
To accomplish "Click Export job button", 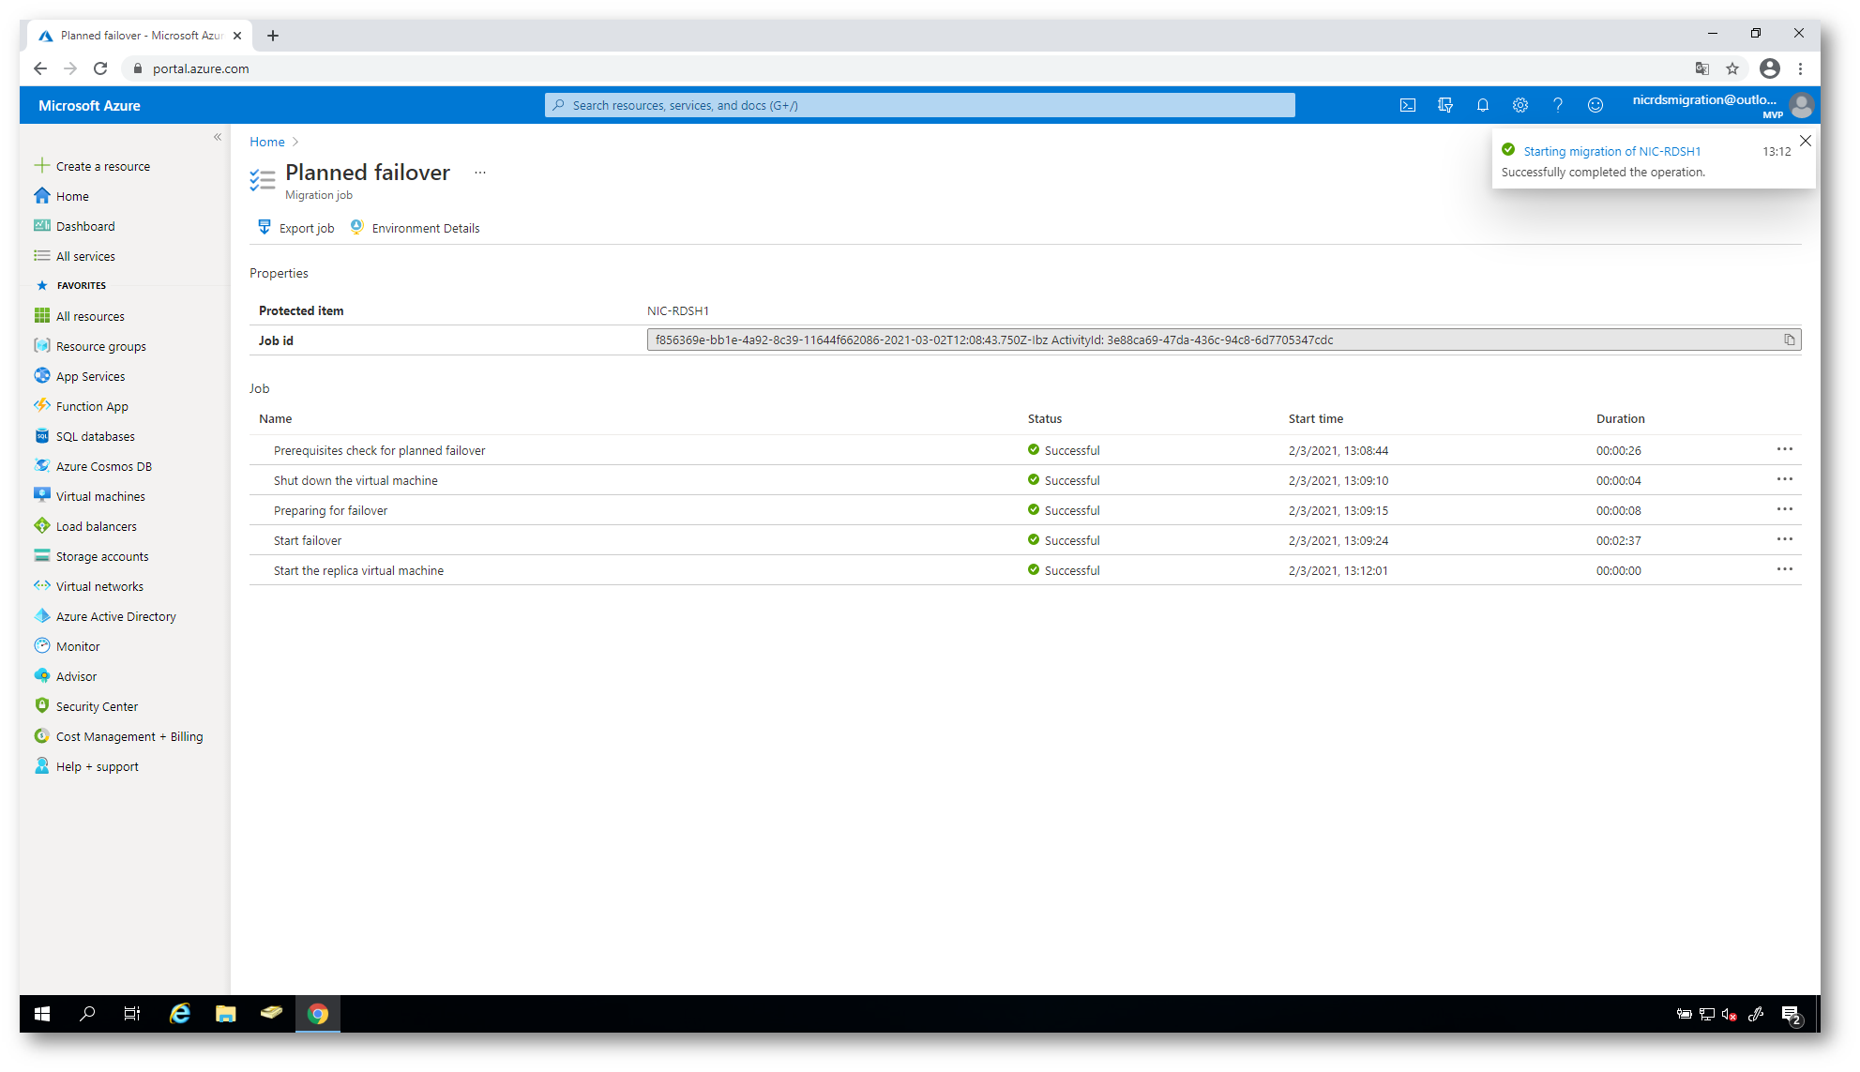I will [296, 228].
